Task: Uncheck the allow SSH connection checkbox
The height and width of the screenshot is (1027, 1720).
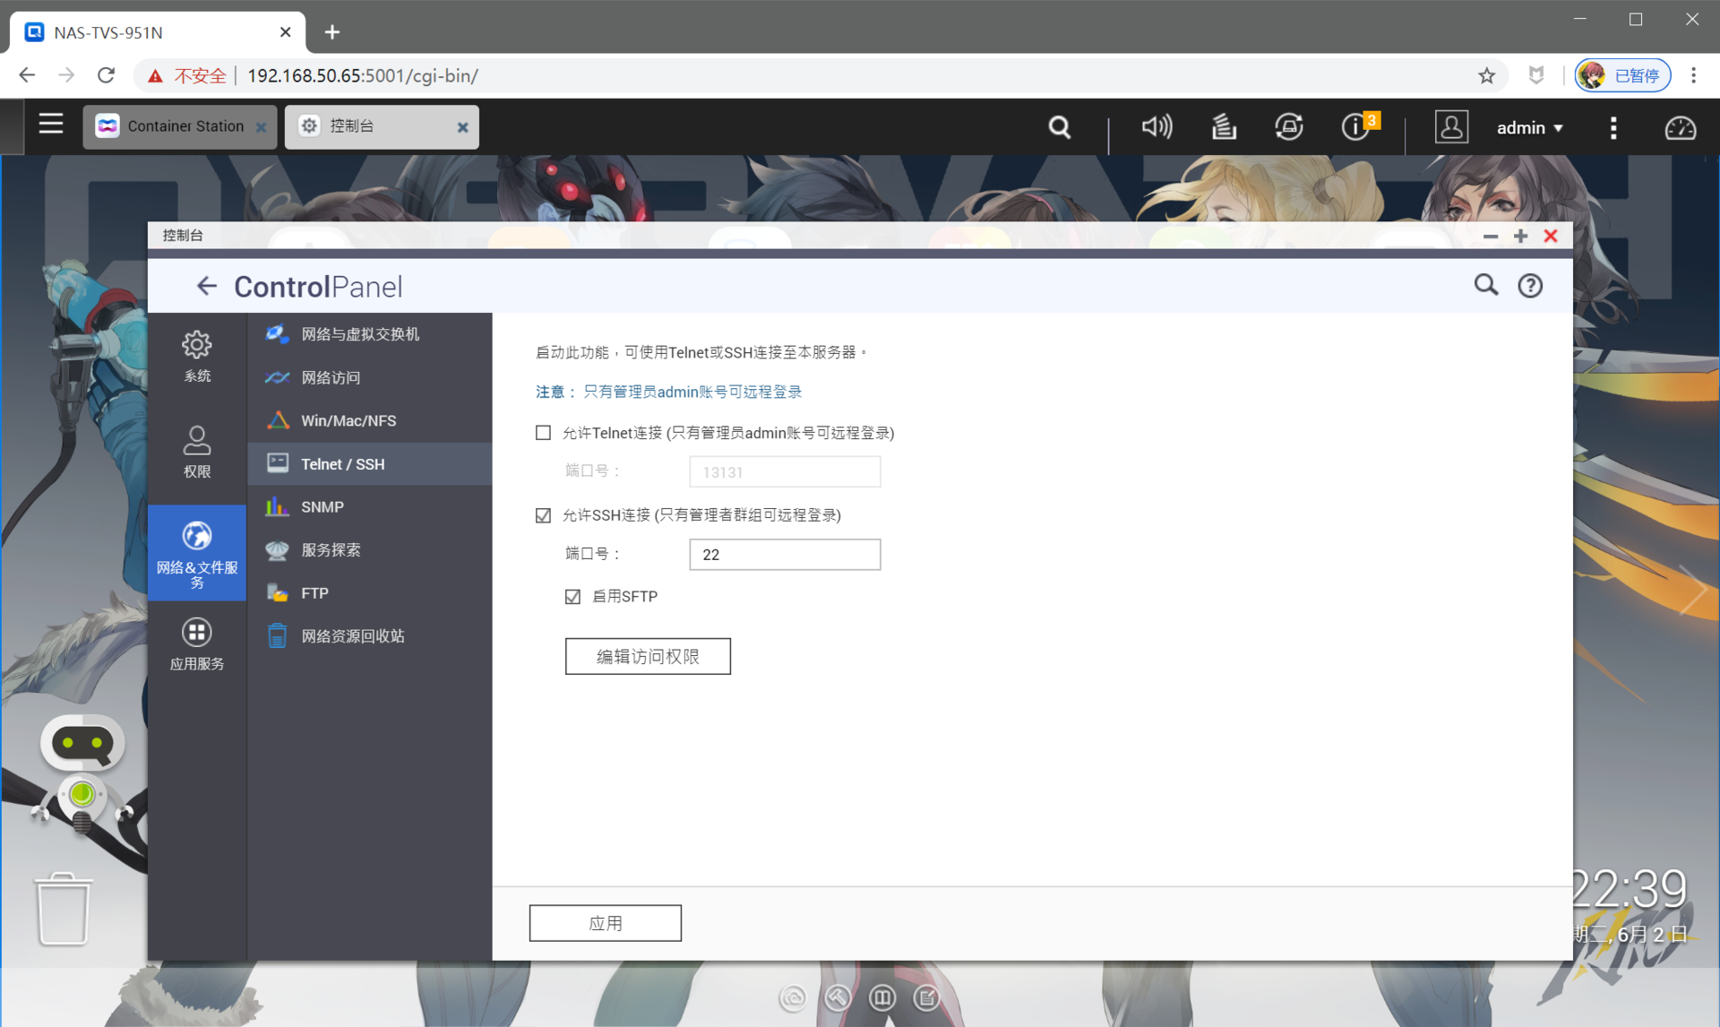Action: pyautogui.click(x=543, y=515)
